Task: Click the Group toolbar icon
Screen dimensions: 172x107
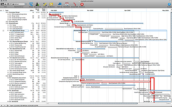Action: pos(31,4)
